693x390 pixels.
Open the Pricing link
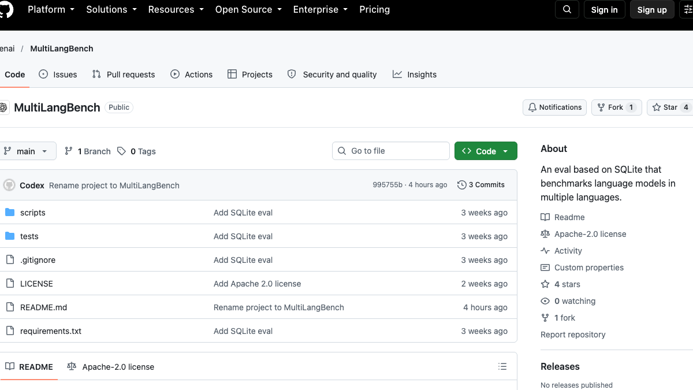374,9
